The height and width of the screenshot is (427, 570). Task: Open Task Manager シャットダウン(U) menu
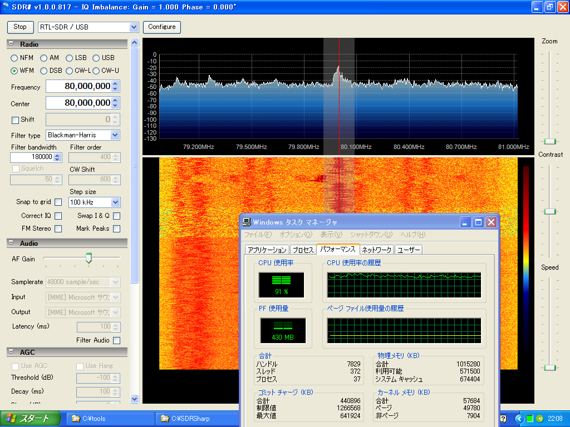[371, 235]
